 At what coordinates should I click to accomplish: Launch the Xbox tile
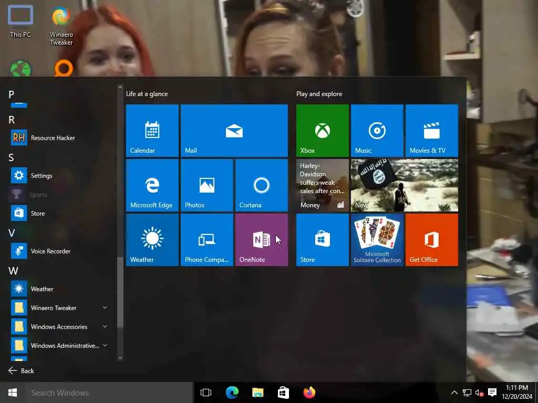323,131
